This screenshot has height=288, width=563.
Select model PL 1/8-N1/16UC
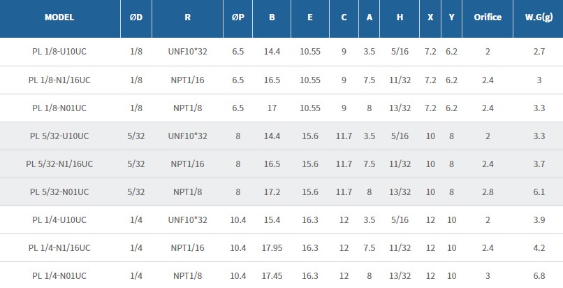pyautogui.click(x=59, y=80)
